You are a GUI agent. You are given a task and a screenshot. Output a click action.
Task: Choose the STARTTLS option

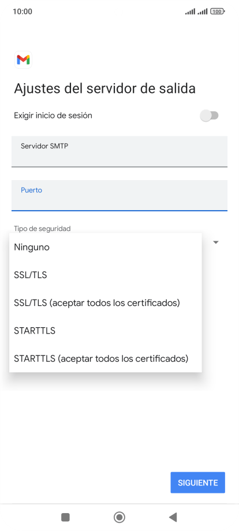pos(106,331)
